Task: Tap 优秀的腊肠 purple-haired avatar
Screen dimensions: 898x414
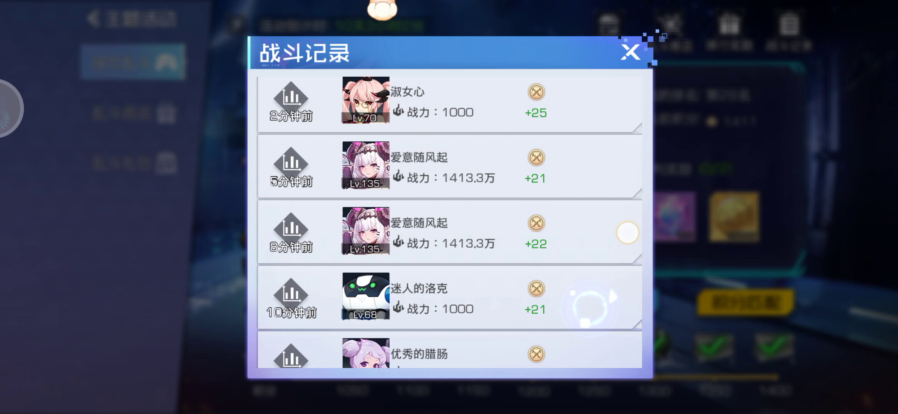Action: 366,353
